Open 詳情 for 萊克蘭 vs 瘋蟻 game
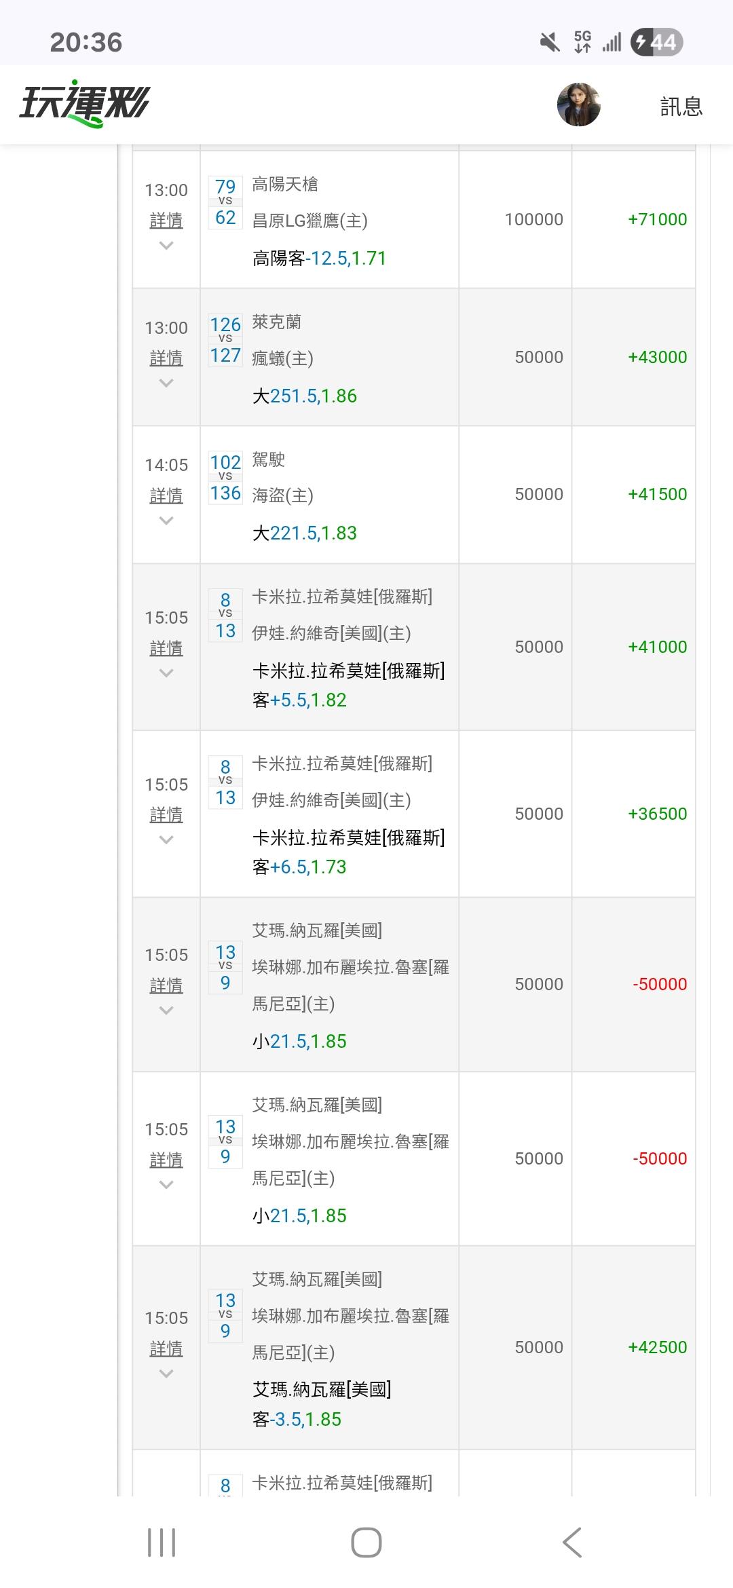Image resolution: width=733 pixels, height=1588 pixels. 166,358
